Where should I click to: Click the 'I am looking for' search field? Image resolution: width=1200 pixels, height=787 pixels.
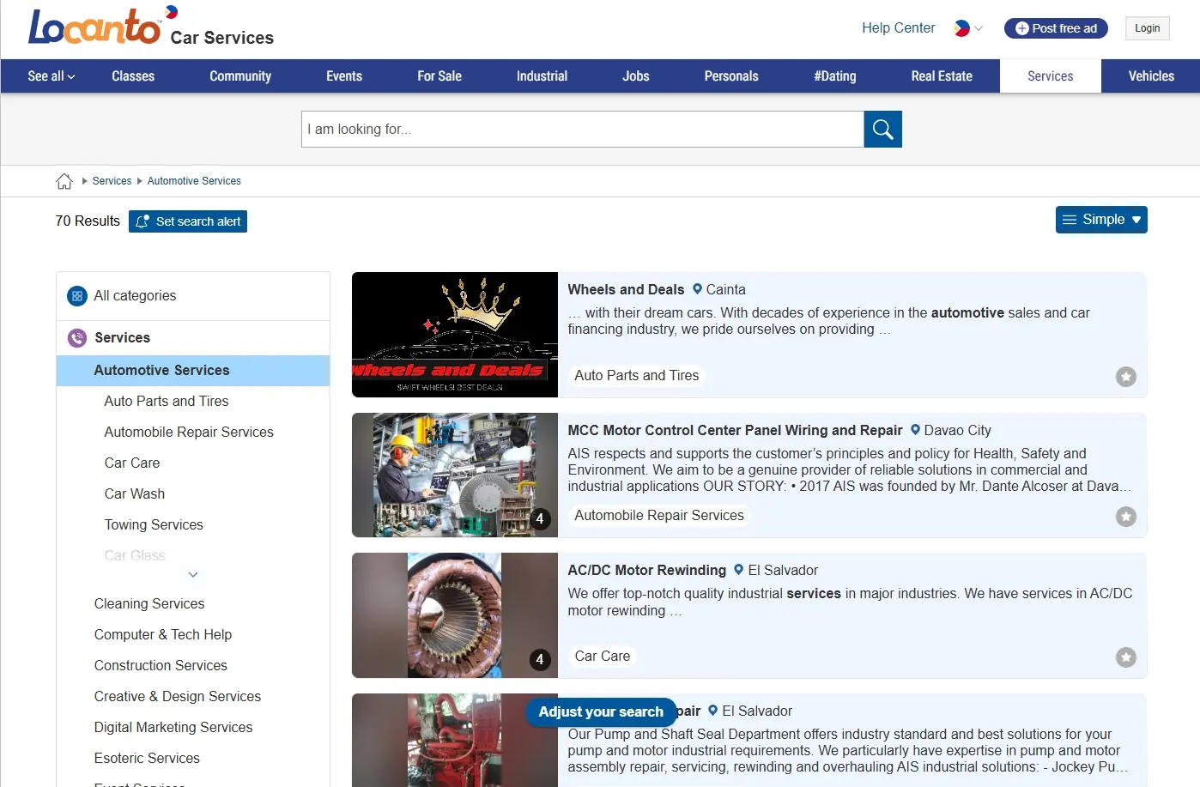coord(582,130)
